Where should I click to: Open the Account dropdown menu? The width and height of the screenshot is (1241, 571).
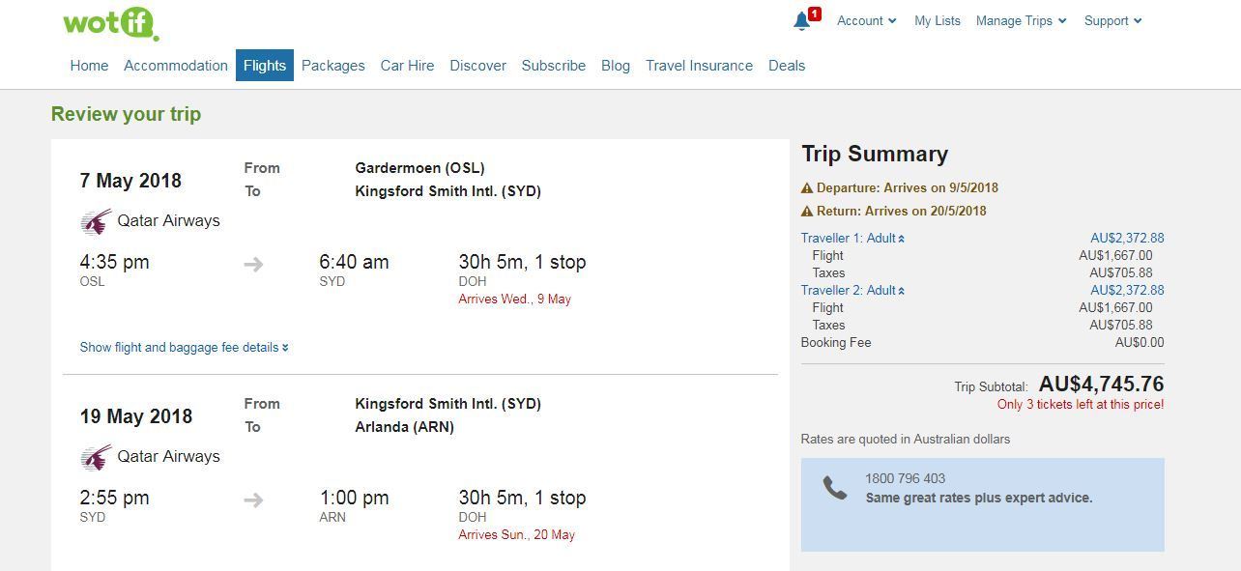coord(866,20)
